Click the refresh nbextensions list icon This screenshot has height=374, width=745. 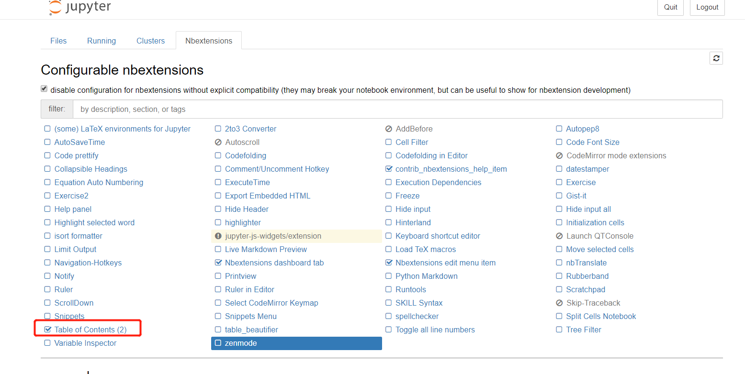(716, 58)
